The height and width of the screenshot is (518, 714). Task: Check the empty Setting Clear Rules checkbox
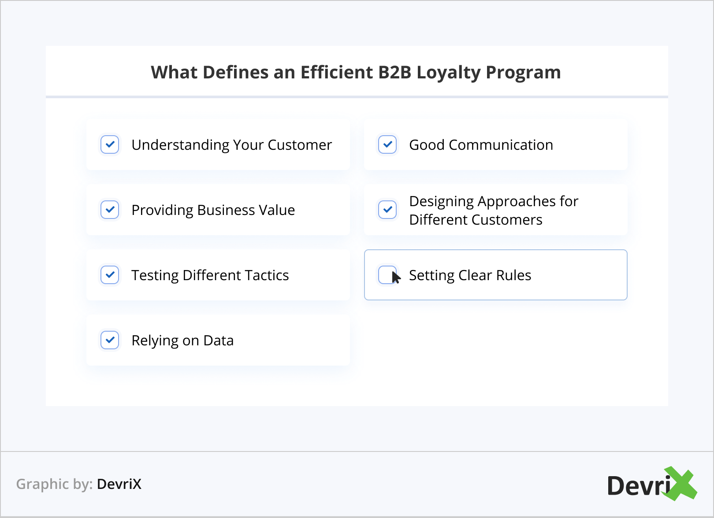click(387, 275)
